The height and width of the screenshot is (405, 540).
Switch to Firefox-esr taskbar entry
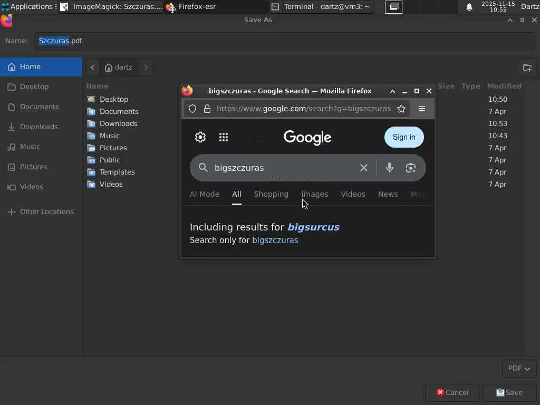[216, 7]
